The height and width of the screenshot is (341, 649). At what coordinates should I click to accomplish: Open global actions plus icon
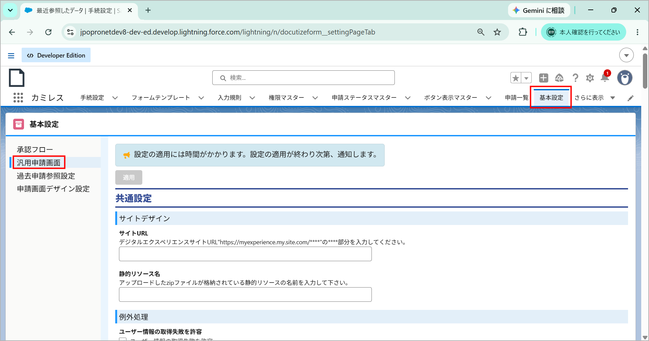[x=544, y=78]
